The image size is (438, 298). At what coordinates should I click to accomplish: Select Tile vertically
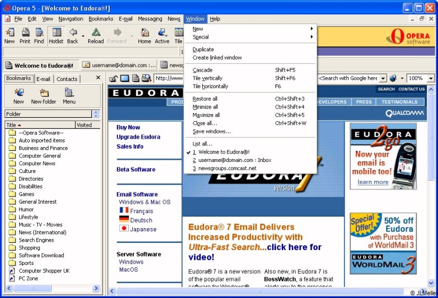250,78
